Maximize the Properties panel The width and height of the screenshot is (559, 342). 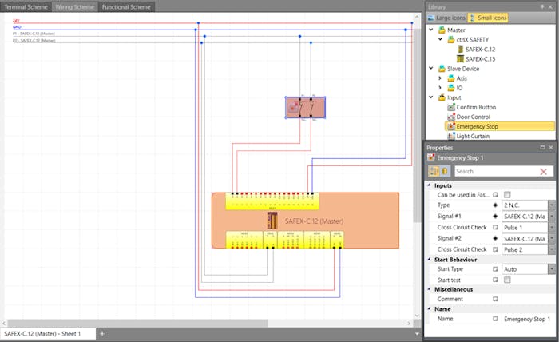(542, 147)
